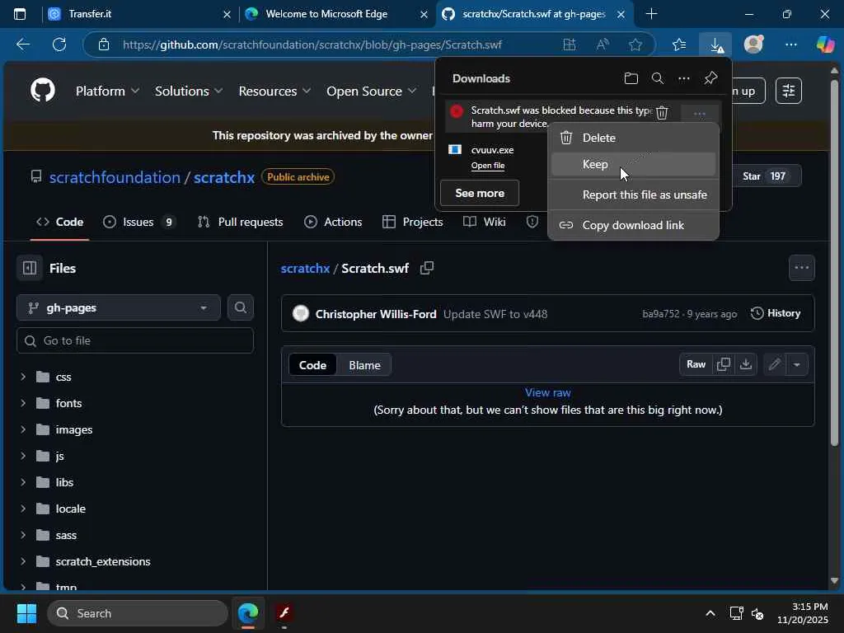Click the GitHub logo icon
This screenshot has height=633, width=844.
[x=43, y=90]
